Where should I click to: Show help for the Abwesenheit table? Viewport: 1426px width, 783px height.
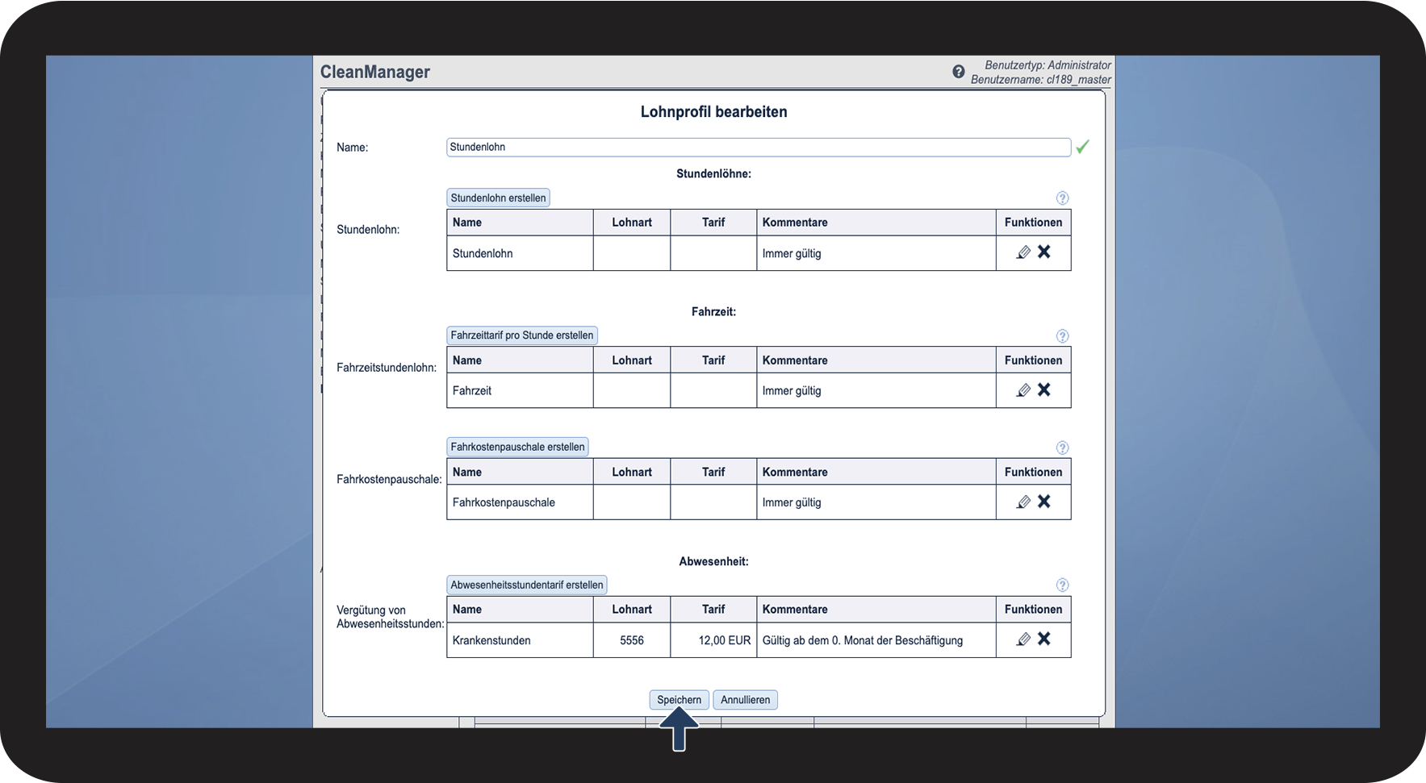tap(1062, 585)
